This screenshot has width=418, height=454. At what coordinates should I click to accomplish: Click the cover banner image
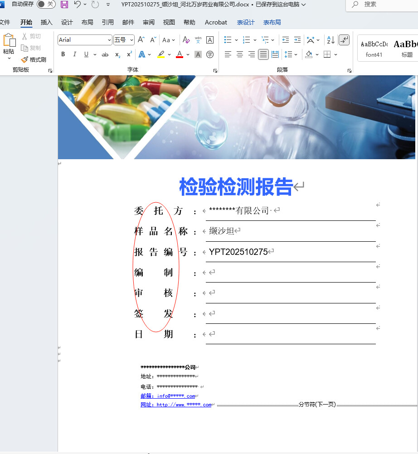tap(237, 117)
